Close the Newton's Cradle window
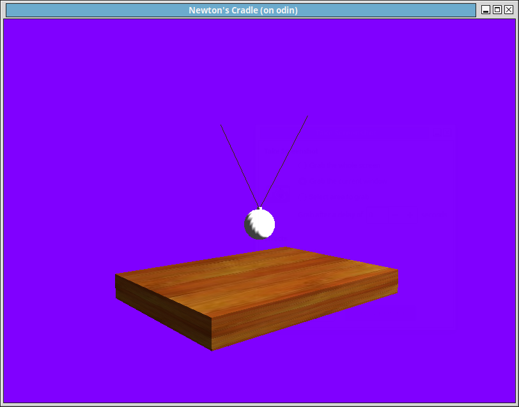This screenshot has width=519, height=407. point(509,10)
